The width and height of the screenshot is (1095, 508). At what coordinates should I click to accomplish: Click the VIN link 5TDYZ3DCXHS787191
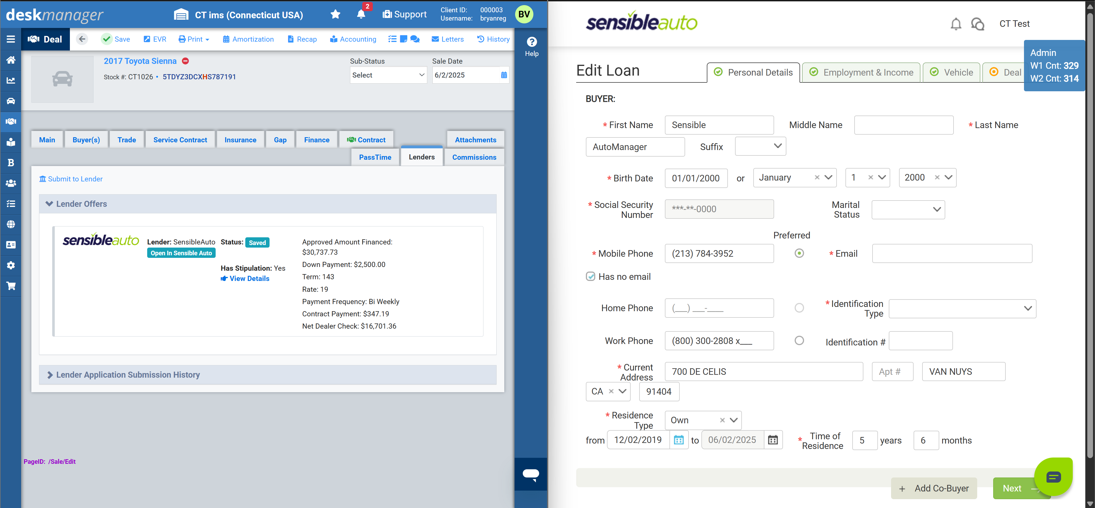[x=199, y=77]
